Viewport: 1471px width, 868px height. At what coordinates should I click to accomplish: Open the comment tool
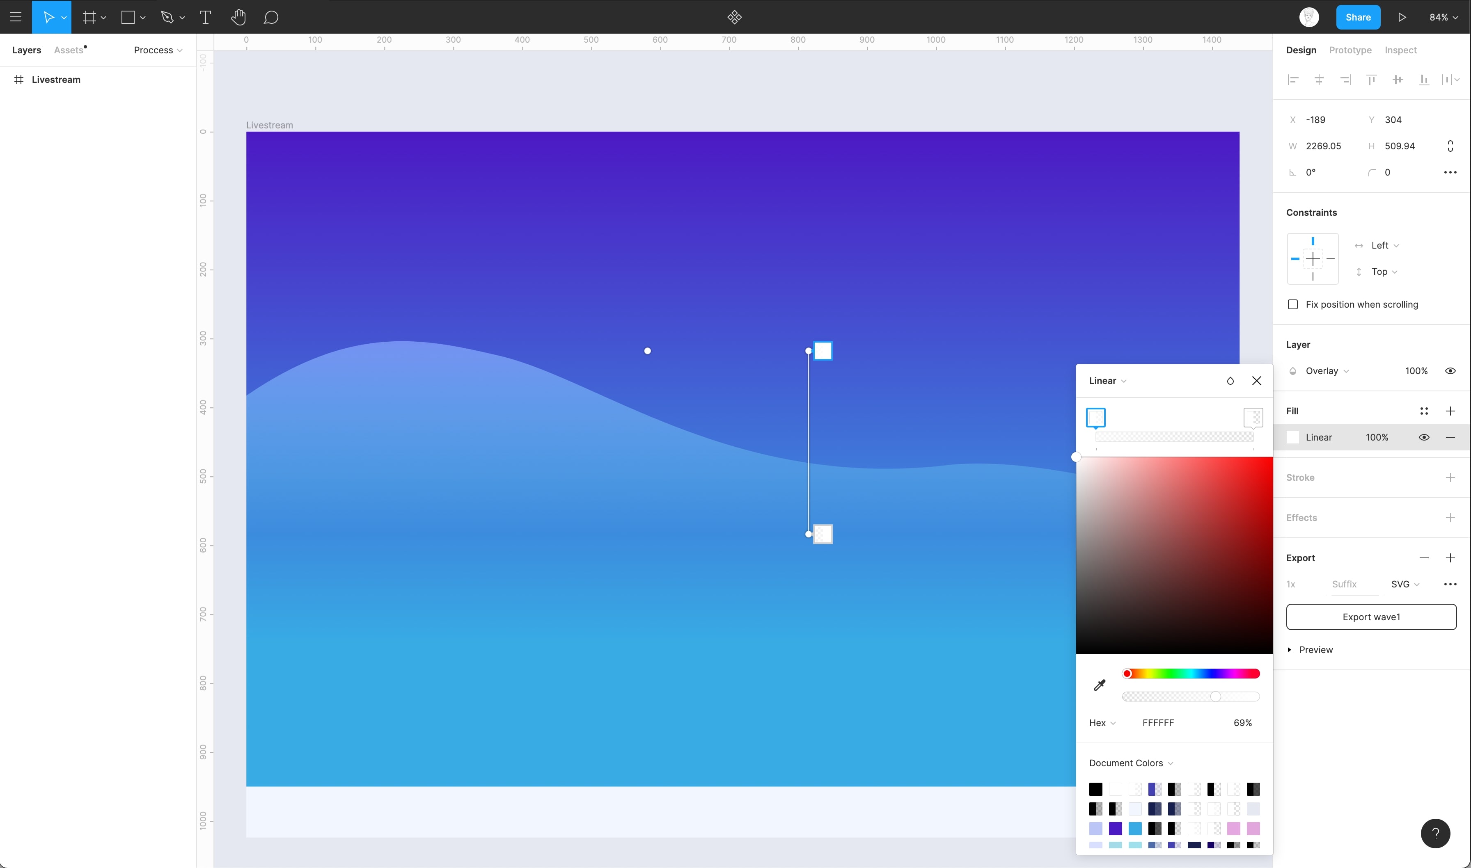click(x=271, y=17)
